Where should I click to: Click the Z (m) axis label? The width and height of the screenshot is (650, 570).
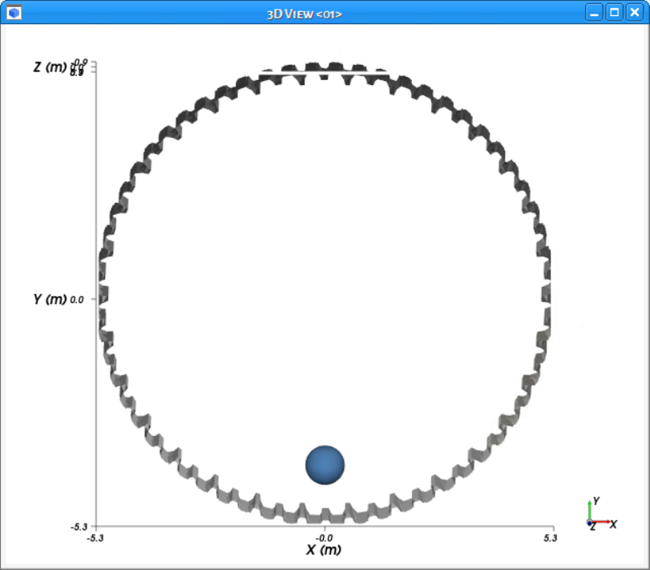50,67
